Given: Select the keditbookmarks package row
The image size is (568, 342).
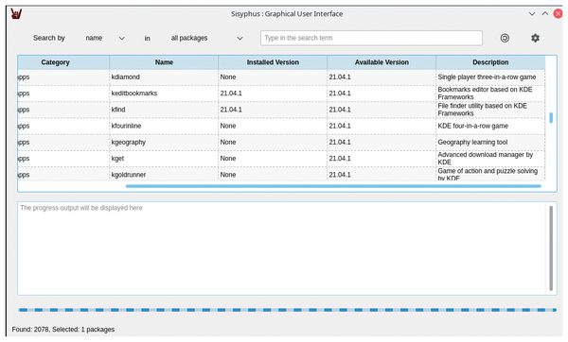Looking at the screenshot, I should pyautogui.click(x=281, y=94).
